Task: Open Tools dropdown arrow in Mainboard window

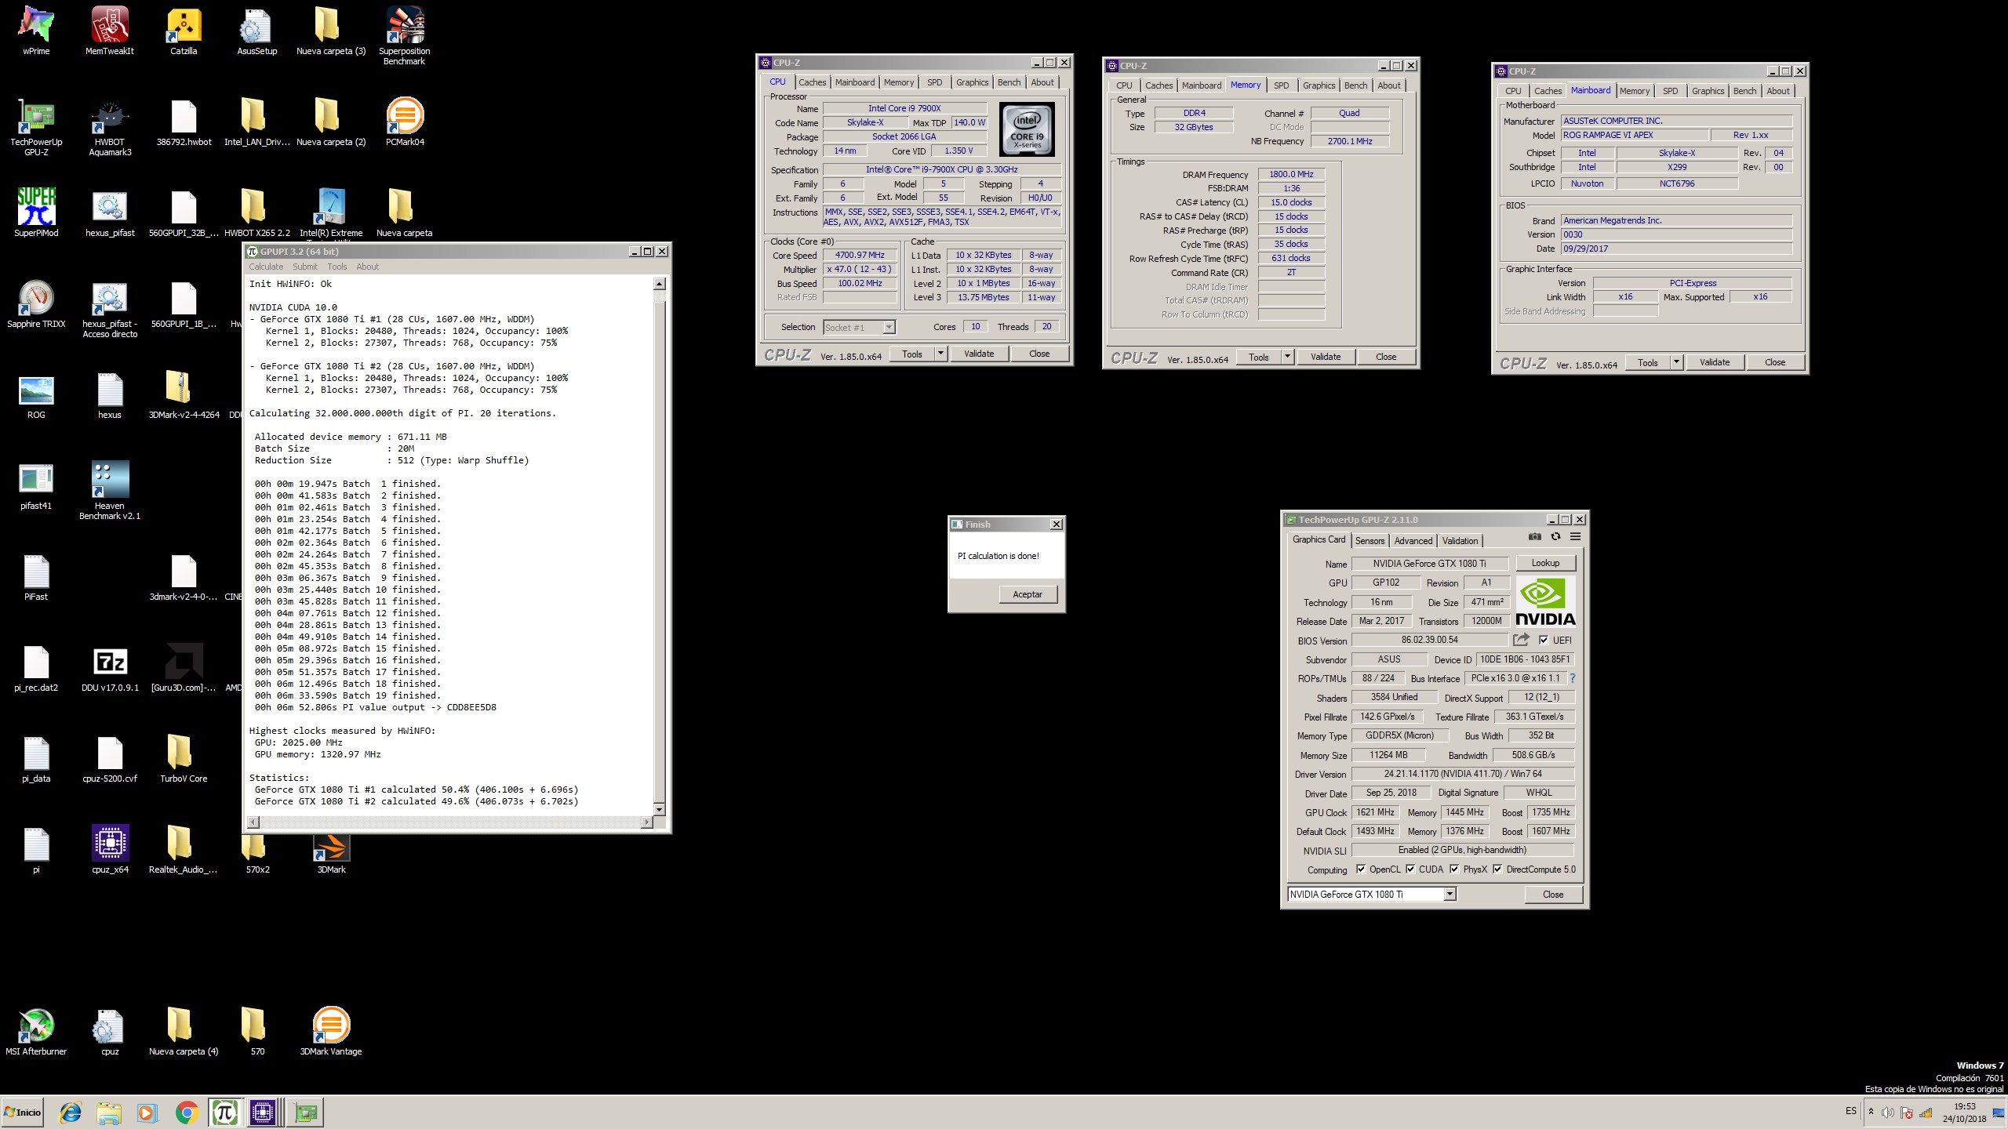Action: 1676,362
